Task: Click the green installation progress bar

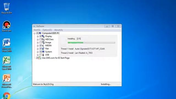Action: coord(91,43)
